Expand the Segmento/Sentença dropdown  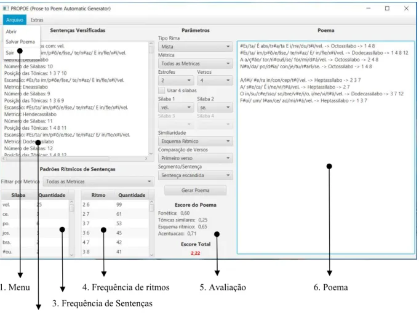tap(195, 175)
